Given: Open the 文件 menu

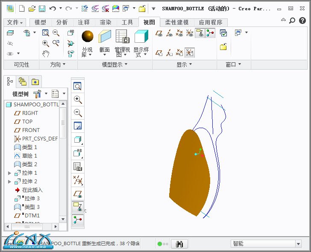Looking at the screenshot, I should point(15,22).
